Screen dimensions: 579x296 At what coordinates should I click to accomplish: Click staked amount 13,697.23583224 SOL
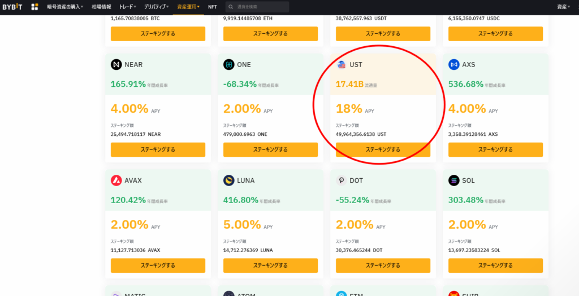474,250
